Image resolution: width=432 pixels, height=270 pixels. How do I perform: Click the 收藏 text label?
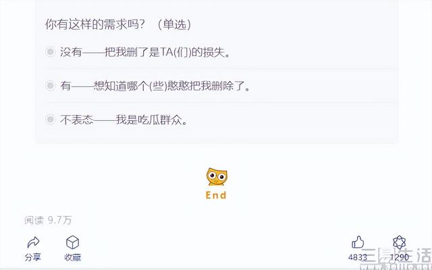point(72,257)
